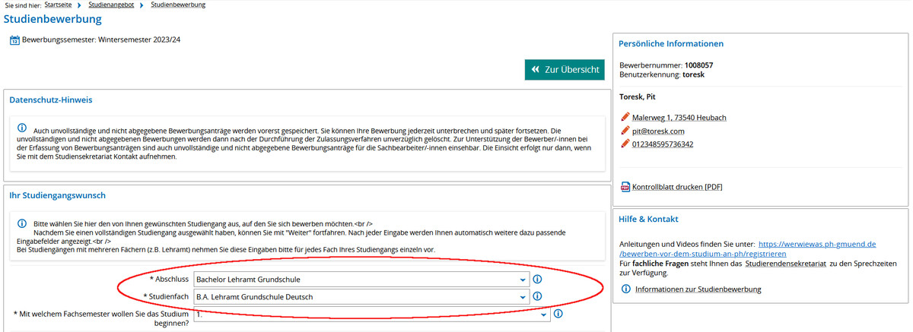Click the Kontrollblatt drucken [PDF] link
The image size is (913, 332).
click(677, 187)
